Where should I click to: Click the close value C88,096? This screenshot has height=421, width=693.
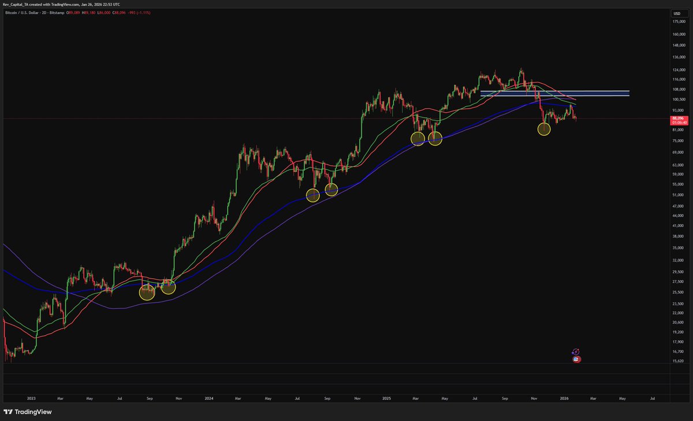click(119, 13)
